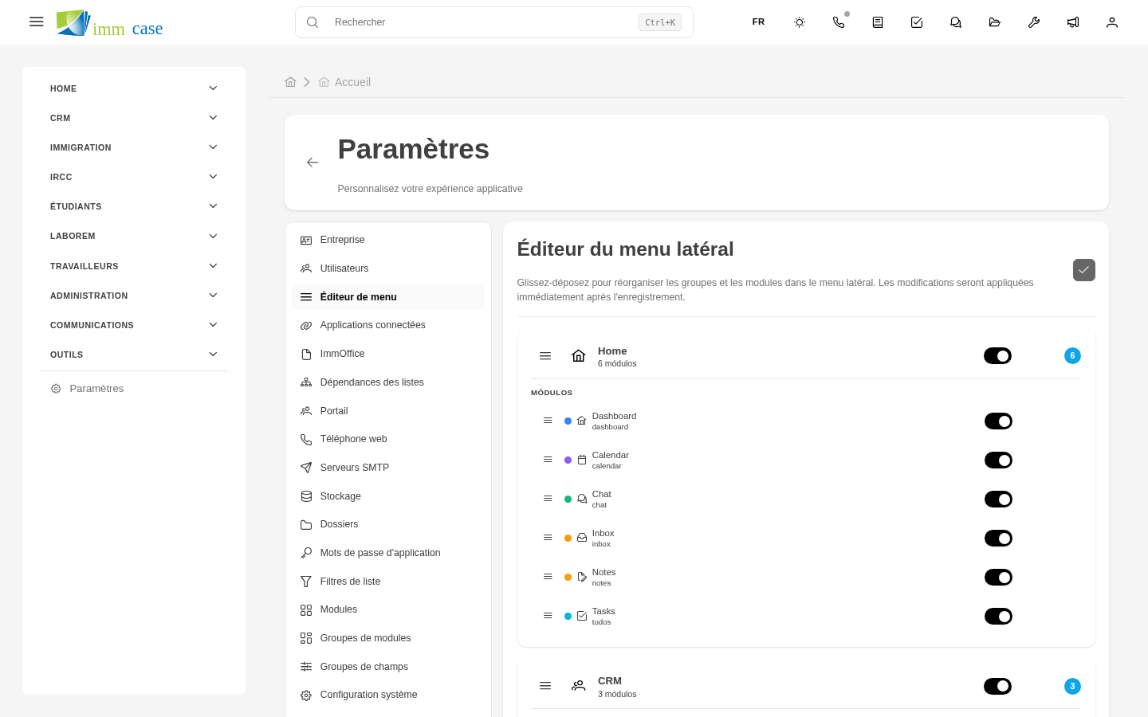Expand the LABOREM sidebar section

[x=134, y=236]
